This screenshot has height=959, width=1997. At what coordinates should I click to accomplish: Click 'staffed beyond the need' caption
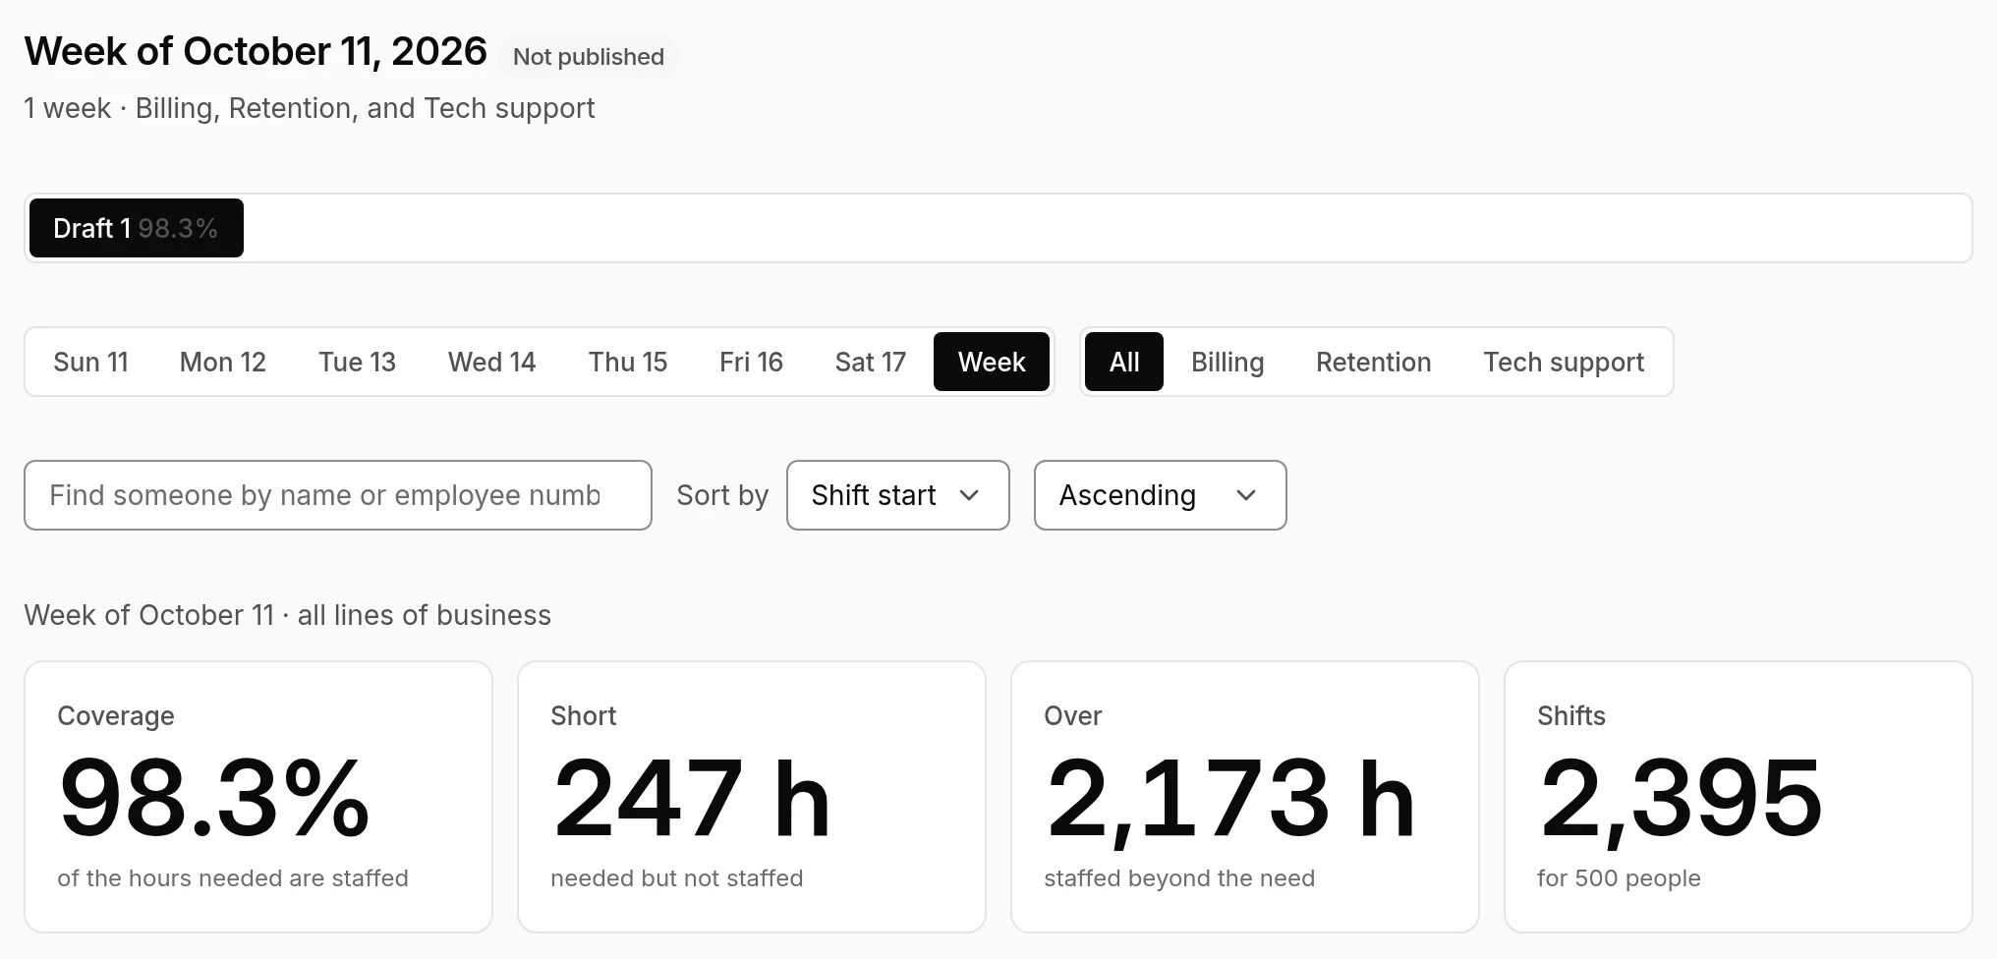pyautogui.click(x=1179, y=877)
